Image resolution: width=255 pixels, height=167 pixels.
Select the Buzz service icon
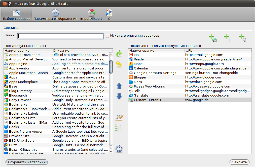(6, 145)
